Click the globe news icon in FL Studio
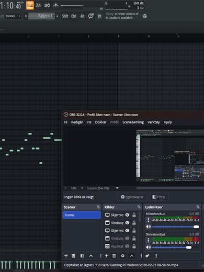 tap(144, 16)
